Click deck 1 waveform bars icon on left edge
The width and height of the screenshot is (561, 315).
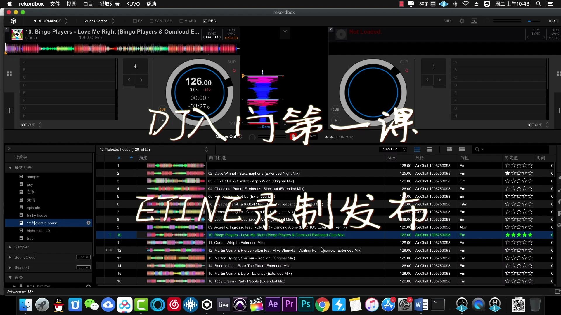pyautogui.click(x=9, y=111)
